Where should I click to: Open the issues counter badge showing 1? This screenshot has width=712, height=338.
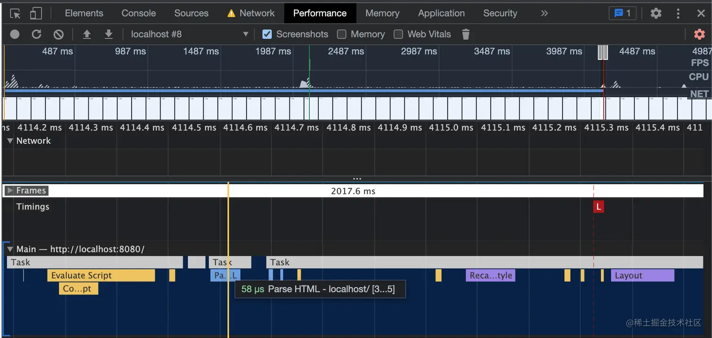coord(623,13)
